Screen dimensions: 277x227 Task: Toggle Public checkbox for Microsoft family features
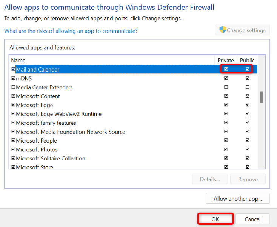[x=247, y=123]
